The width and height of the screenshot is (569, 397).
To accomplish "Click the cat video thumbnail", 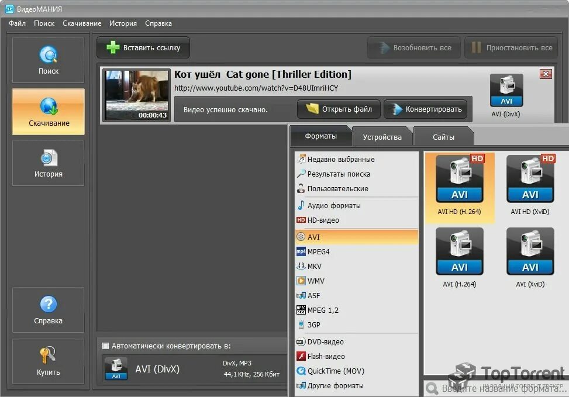I will [x=136, y=95].
